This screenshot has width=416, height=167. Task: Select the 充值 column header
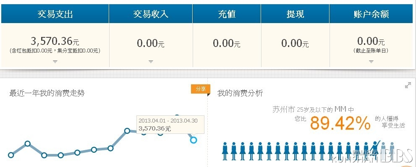point(227,14)
